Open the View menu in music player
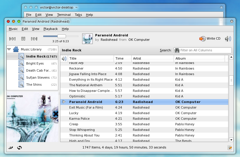Viewport: 240px width, 157px height. (x=36, y=29)
